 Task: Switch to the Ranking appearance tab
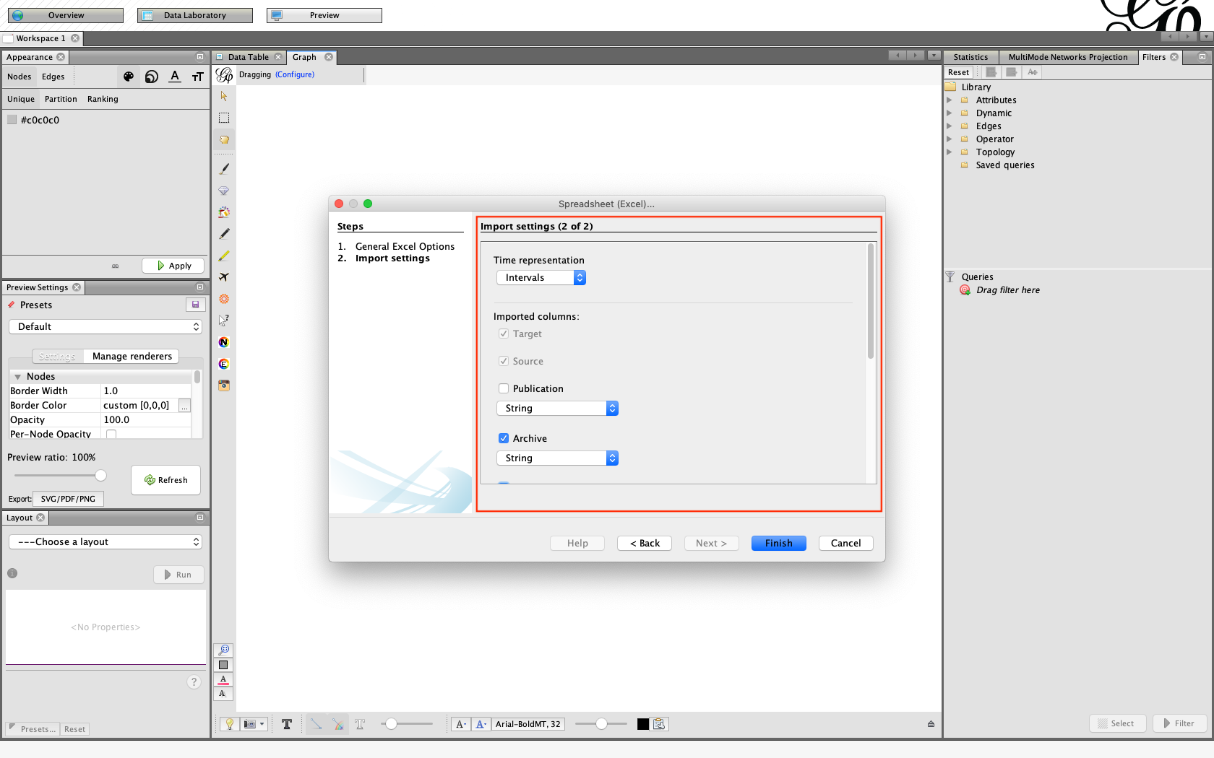(103, 99)
